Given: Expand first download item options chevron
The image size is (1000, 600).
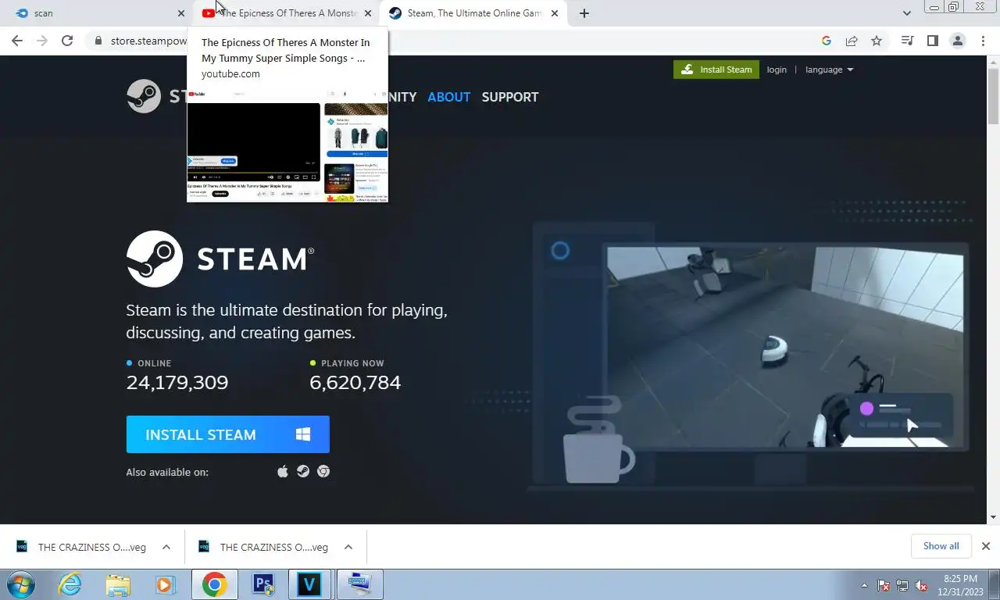Looking at the screenshot, I should tap(166, 547).
